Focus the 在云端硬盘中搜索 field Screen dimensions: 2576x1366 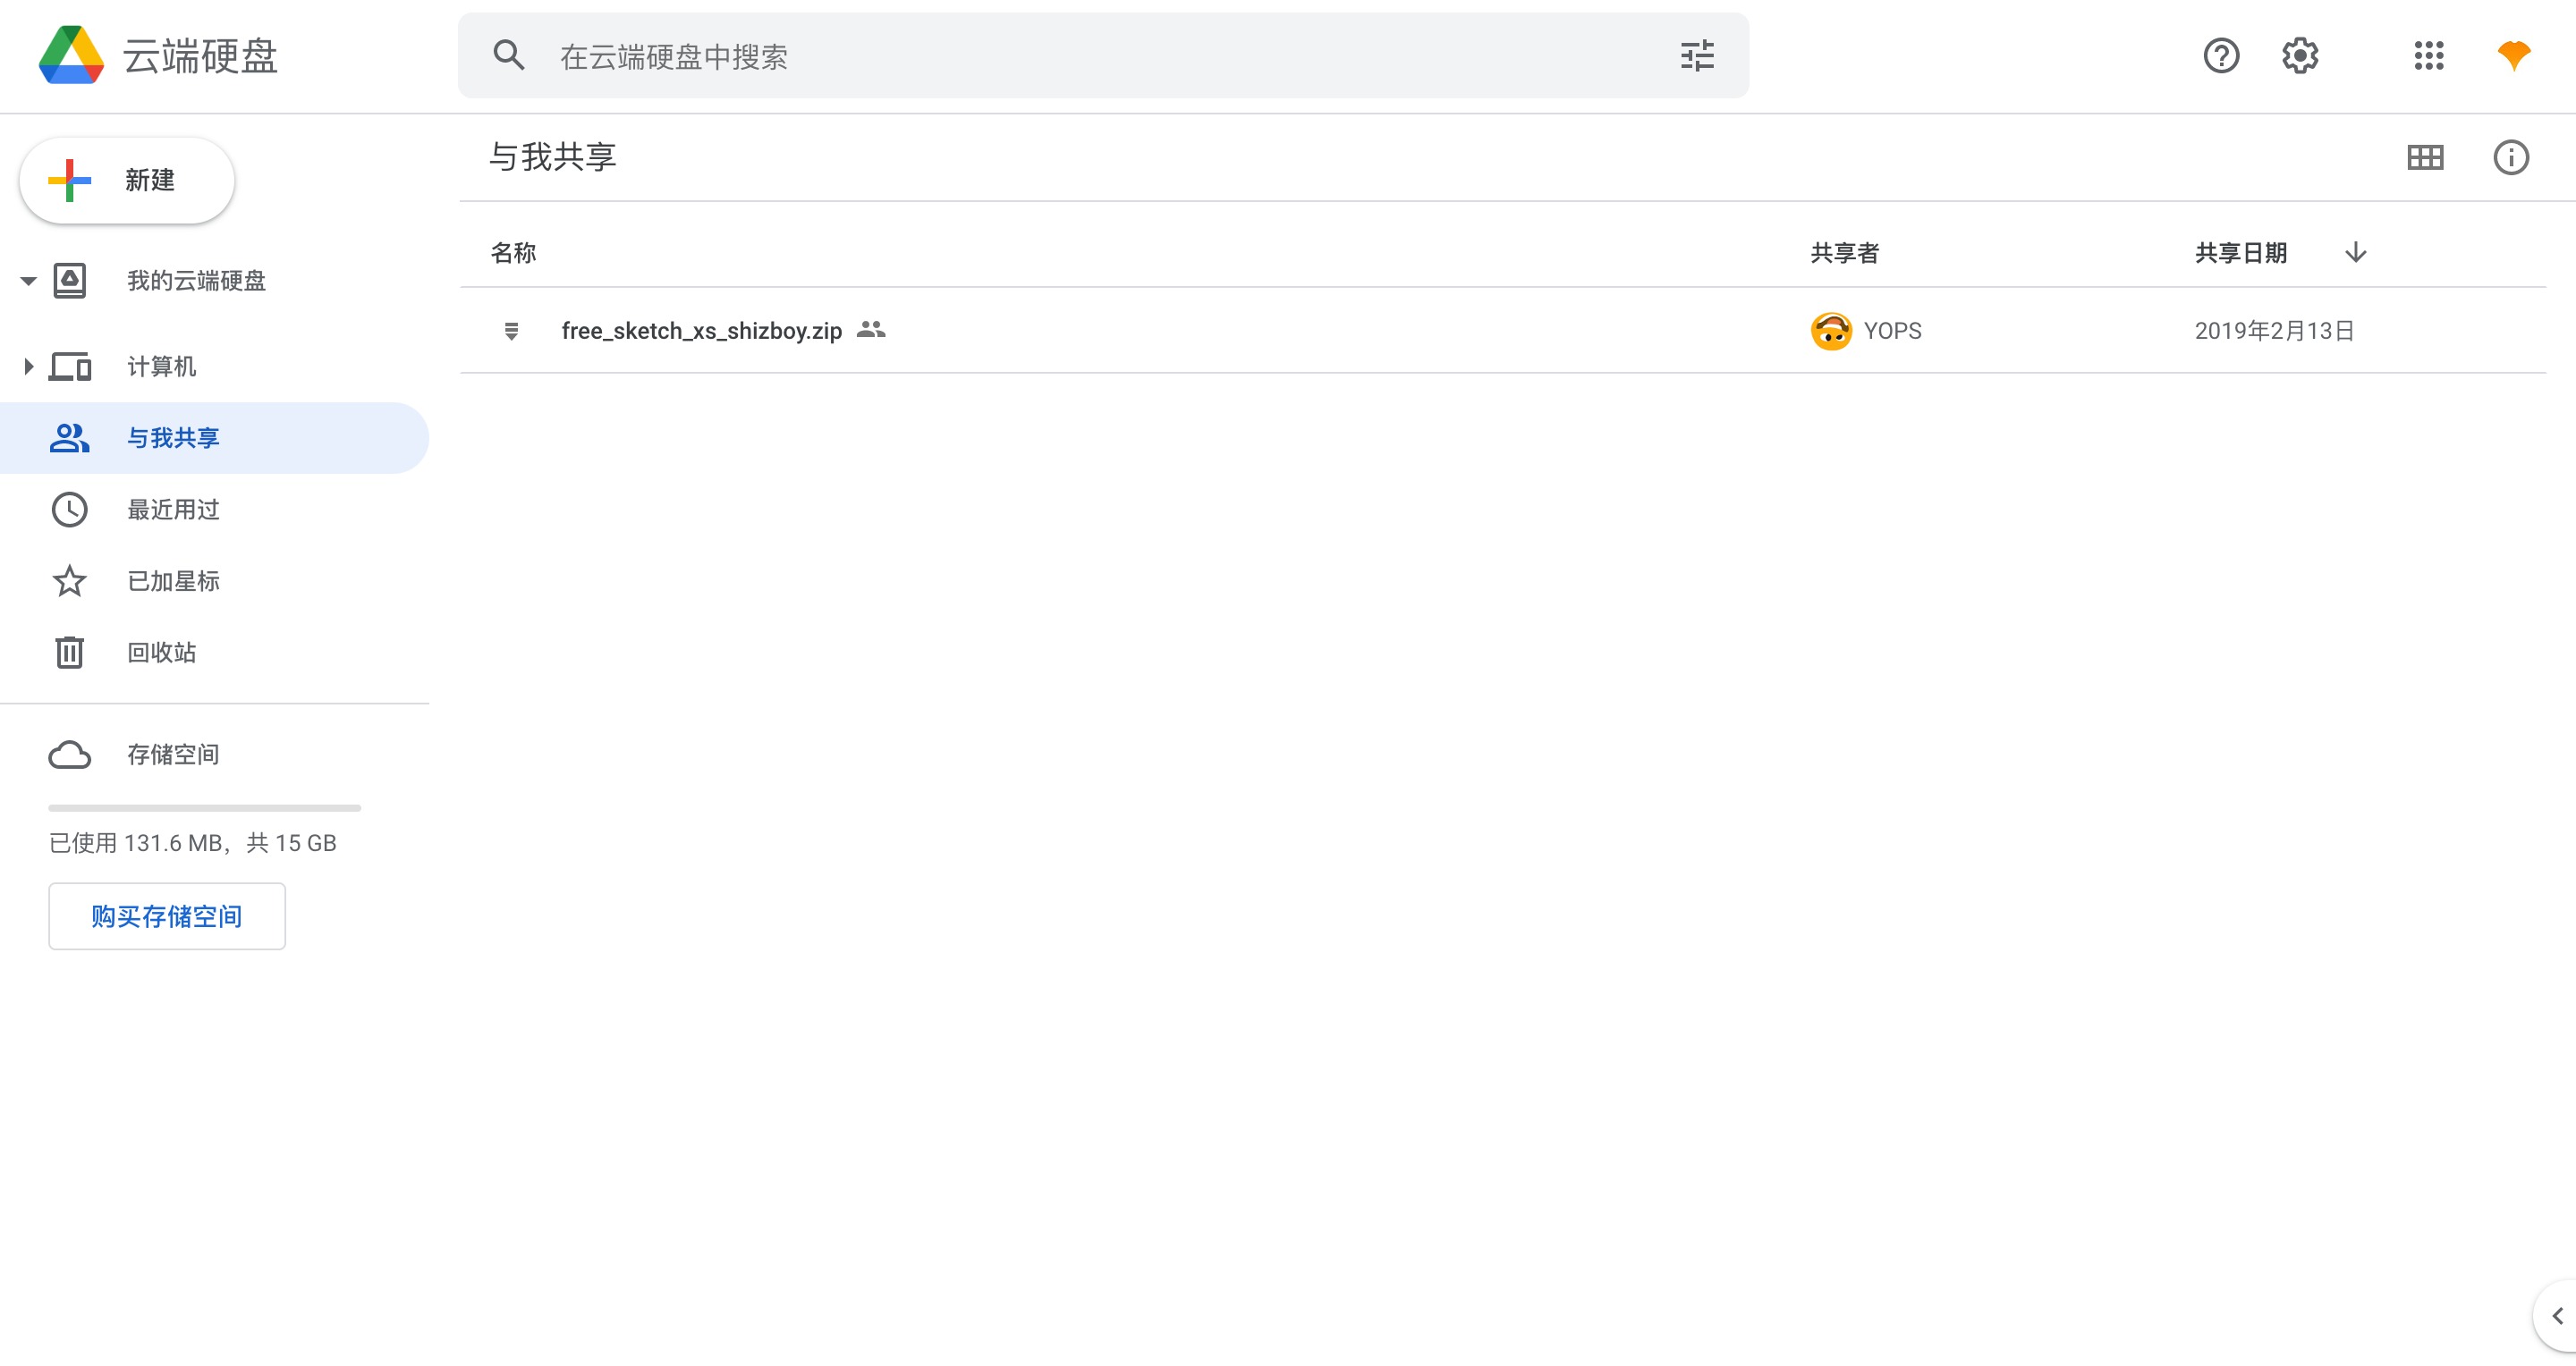(x=1104, y=55)
